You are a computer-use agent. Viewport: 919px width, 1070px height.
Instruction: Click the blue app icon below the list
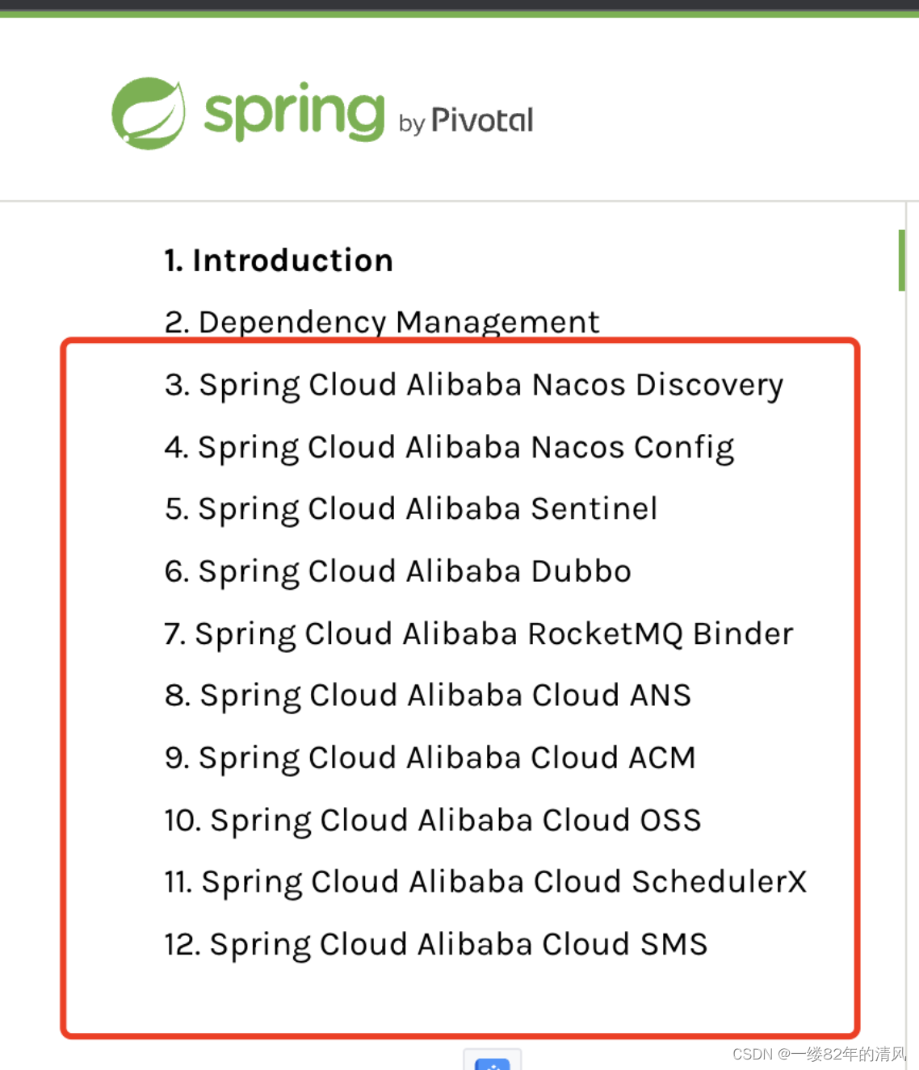coord(493,1064)
